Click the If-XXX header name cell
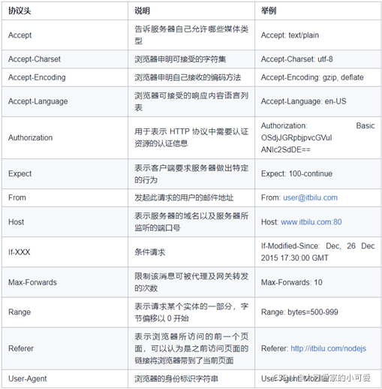 pyautogui.click(x=65, y=252)
